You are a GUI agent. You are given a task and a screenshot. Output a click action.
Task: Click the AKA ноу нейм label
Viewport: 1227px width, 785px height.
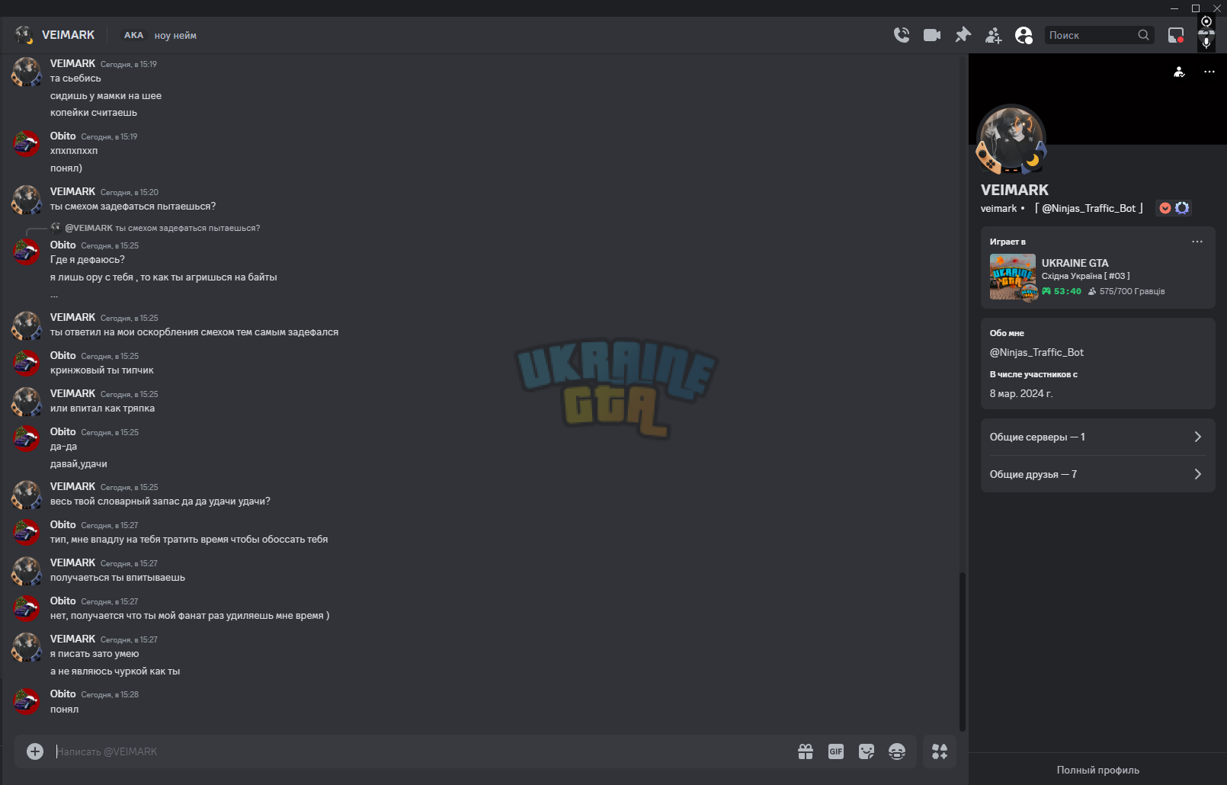tap(160, 35)
